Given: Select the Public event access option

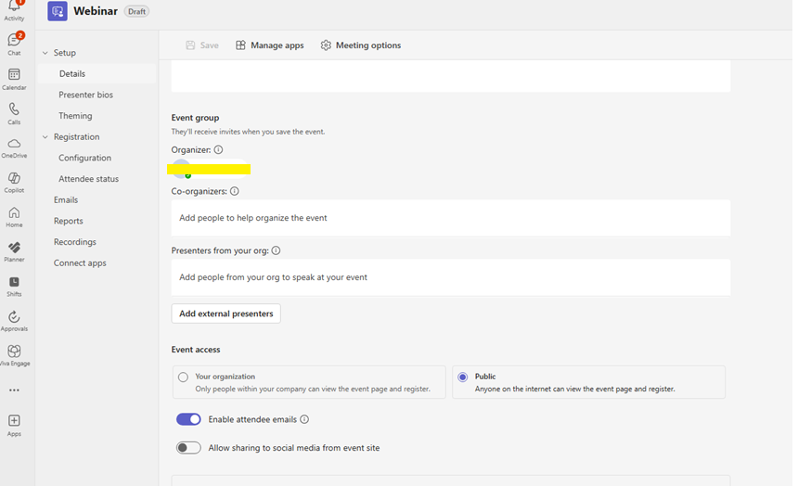Looking at the screenshot, I should pos(588,382).
